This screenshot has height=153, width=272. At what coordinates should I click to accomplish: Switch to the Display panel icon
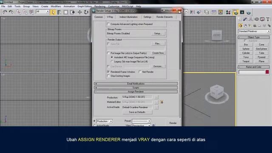point(262,19)
